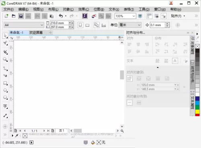
Task: Toggle align to active objects option
Action: [129, 79]
